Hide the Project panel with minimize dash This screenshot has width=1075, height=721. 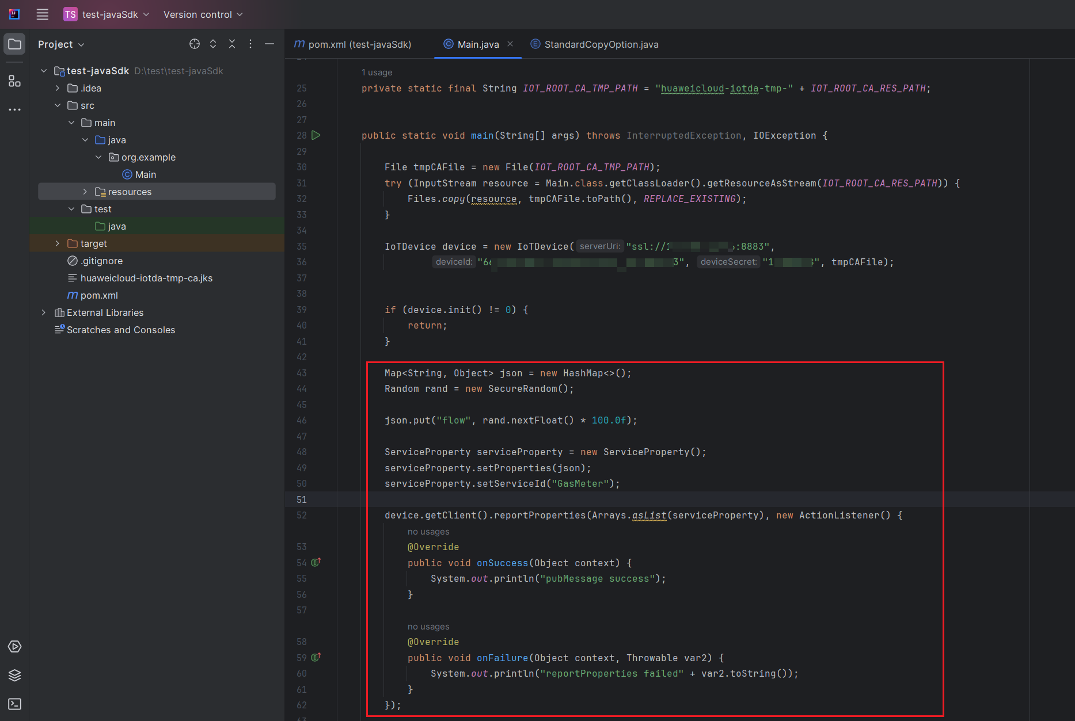(x=269, y=44)
